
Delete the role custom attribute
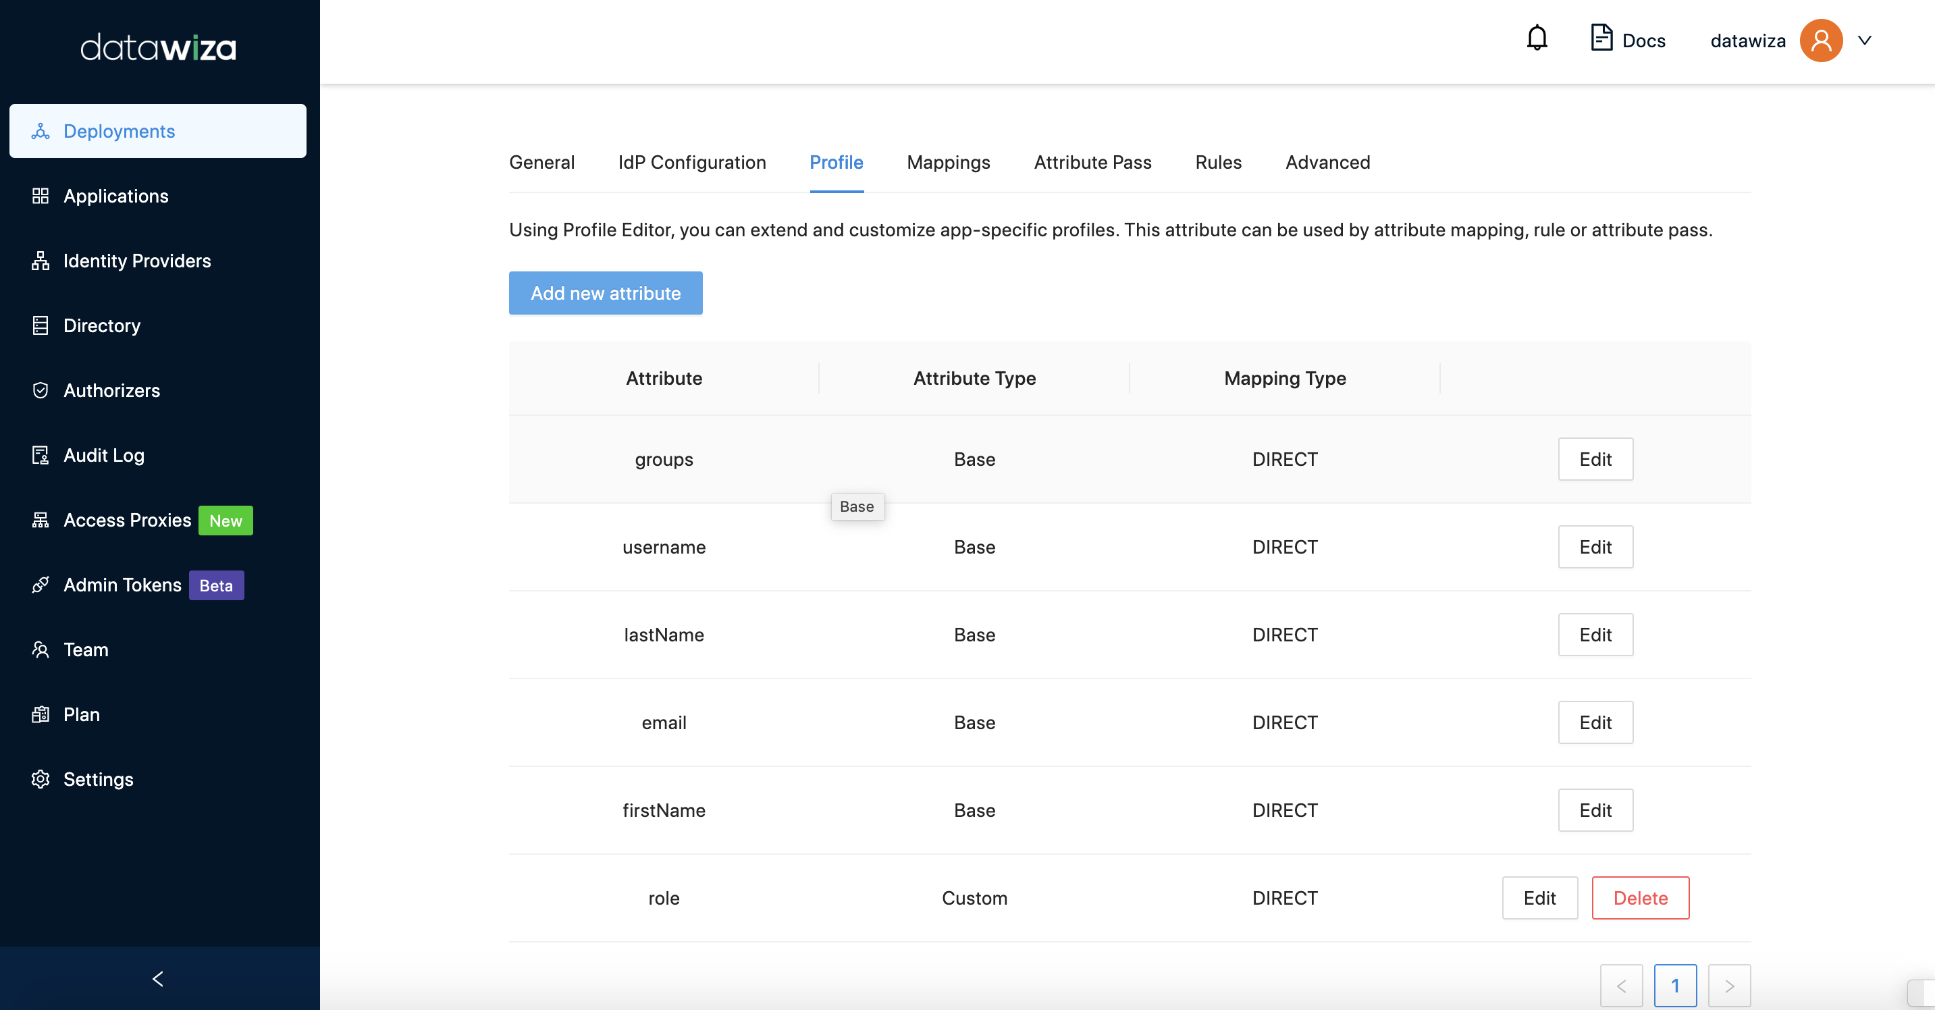click(x=1641, y=897)
